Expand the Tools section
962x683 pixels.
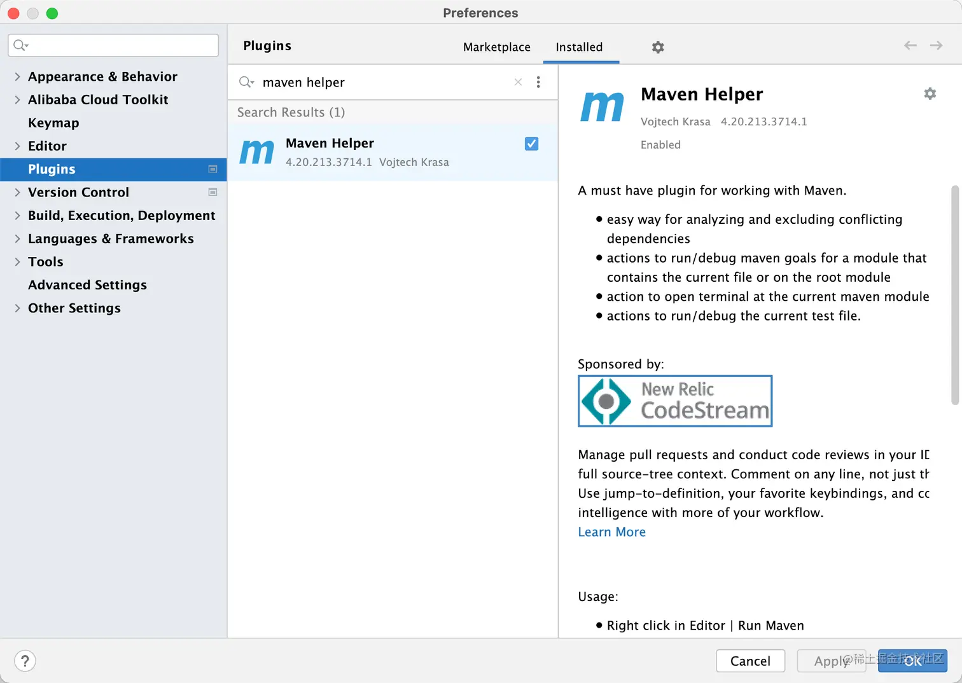[x=17, y=262]
